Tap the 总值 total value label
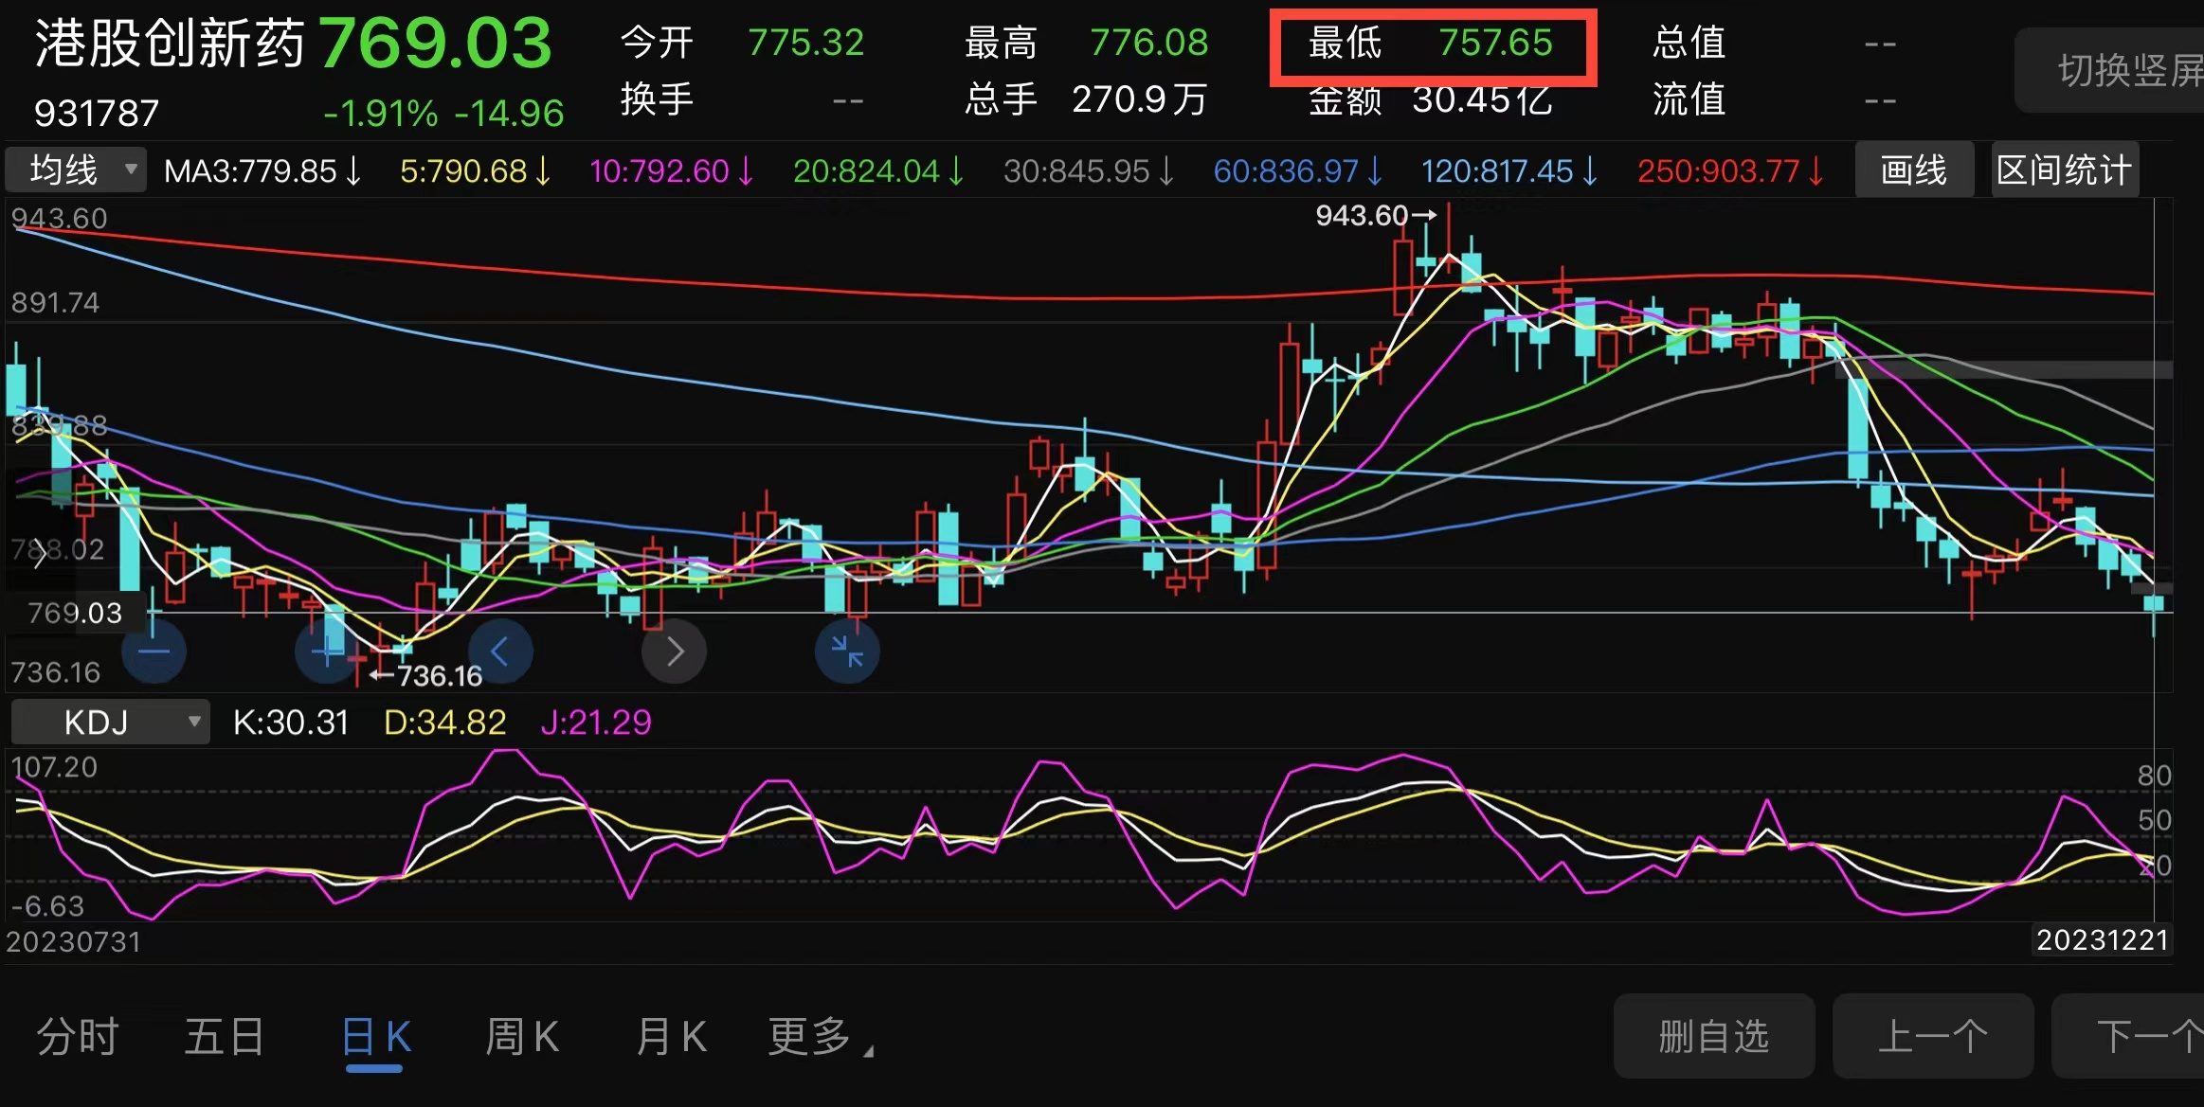Viewport: 2204px width, 1107px height. 1689,43
